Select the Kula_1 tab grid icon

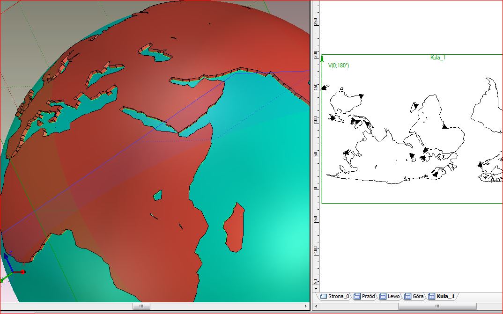click(432, 296)
